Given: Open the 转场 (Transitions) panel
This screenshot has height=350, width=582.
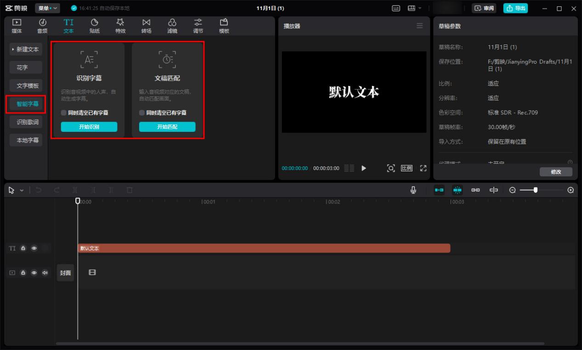Looking at the screenshot, I should point(147,25).
